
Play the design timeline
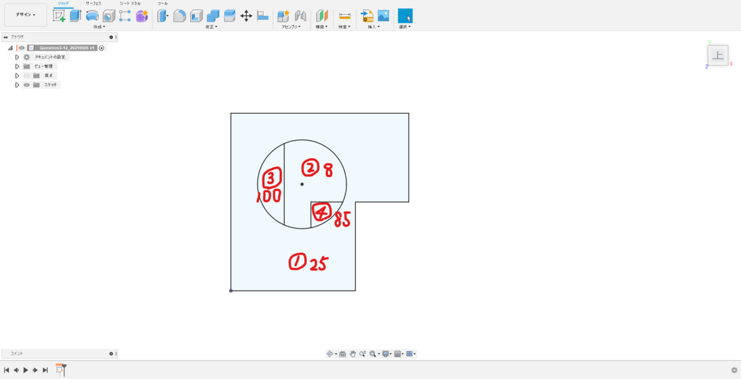pos(25,370)
